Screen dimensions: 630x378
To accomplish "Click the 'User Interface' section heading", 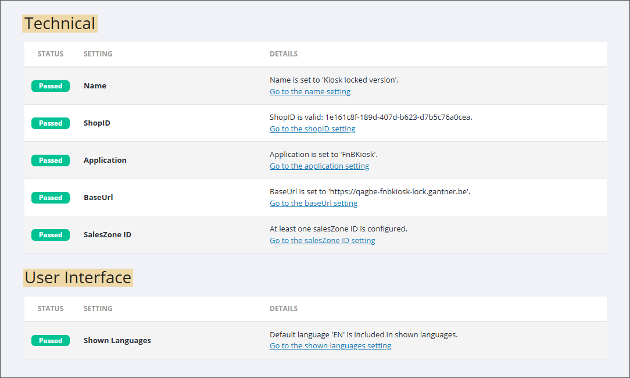I will (x=78, y=277).
